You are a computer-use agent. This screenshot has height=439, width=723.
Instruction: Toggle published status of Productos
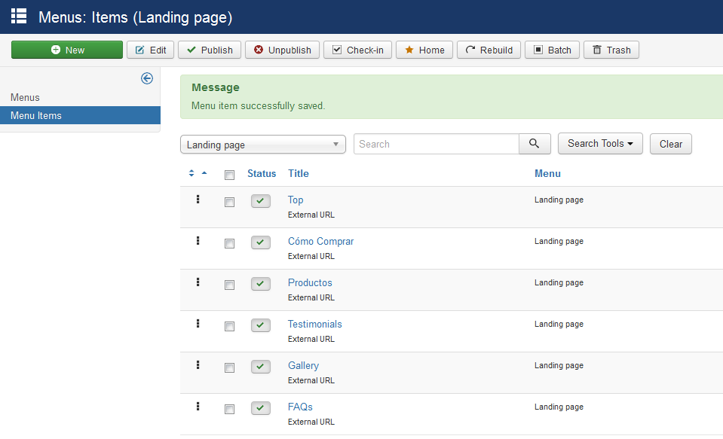coord(260,284)
